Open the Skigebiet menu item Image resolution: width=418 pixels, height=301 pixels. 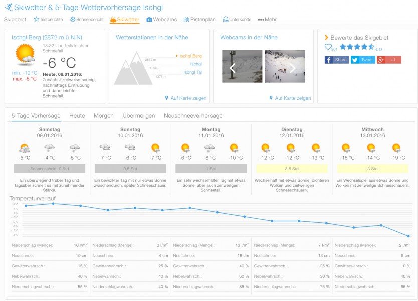15,19
